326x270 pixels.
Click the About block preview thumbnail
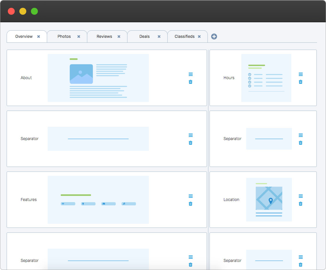98,78
